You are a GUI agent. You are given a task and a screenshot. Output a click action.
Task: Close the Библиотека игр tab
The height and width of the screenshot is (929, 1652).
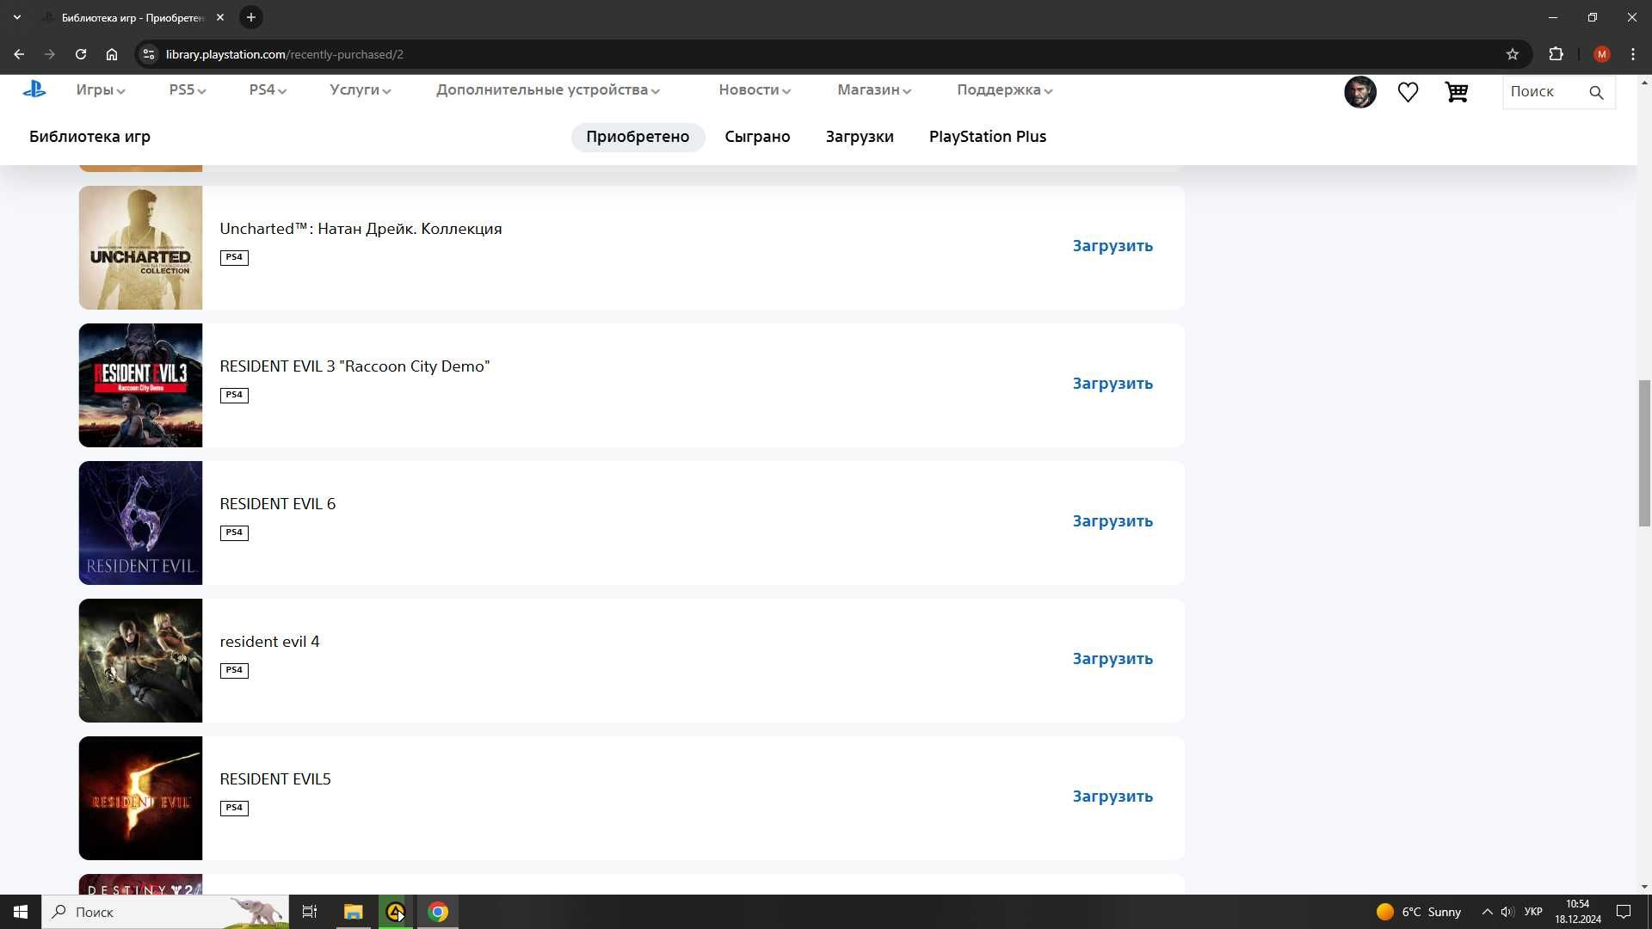click(220, 17)
